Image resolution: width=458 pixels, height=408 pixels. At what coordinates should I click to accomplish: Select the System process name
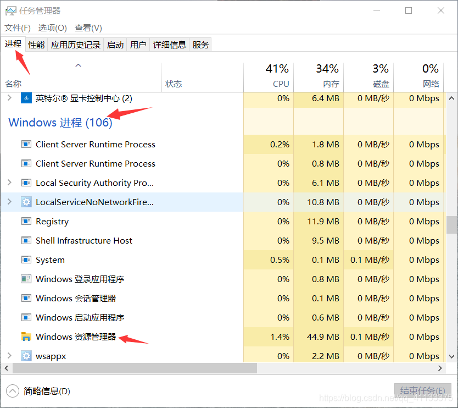pos(50,260)
